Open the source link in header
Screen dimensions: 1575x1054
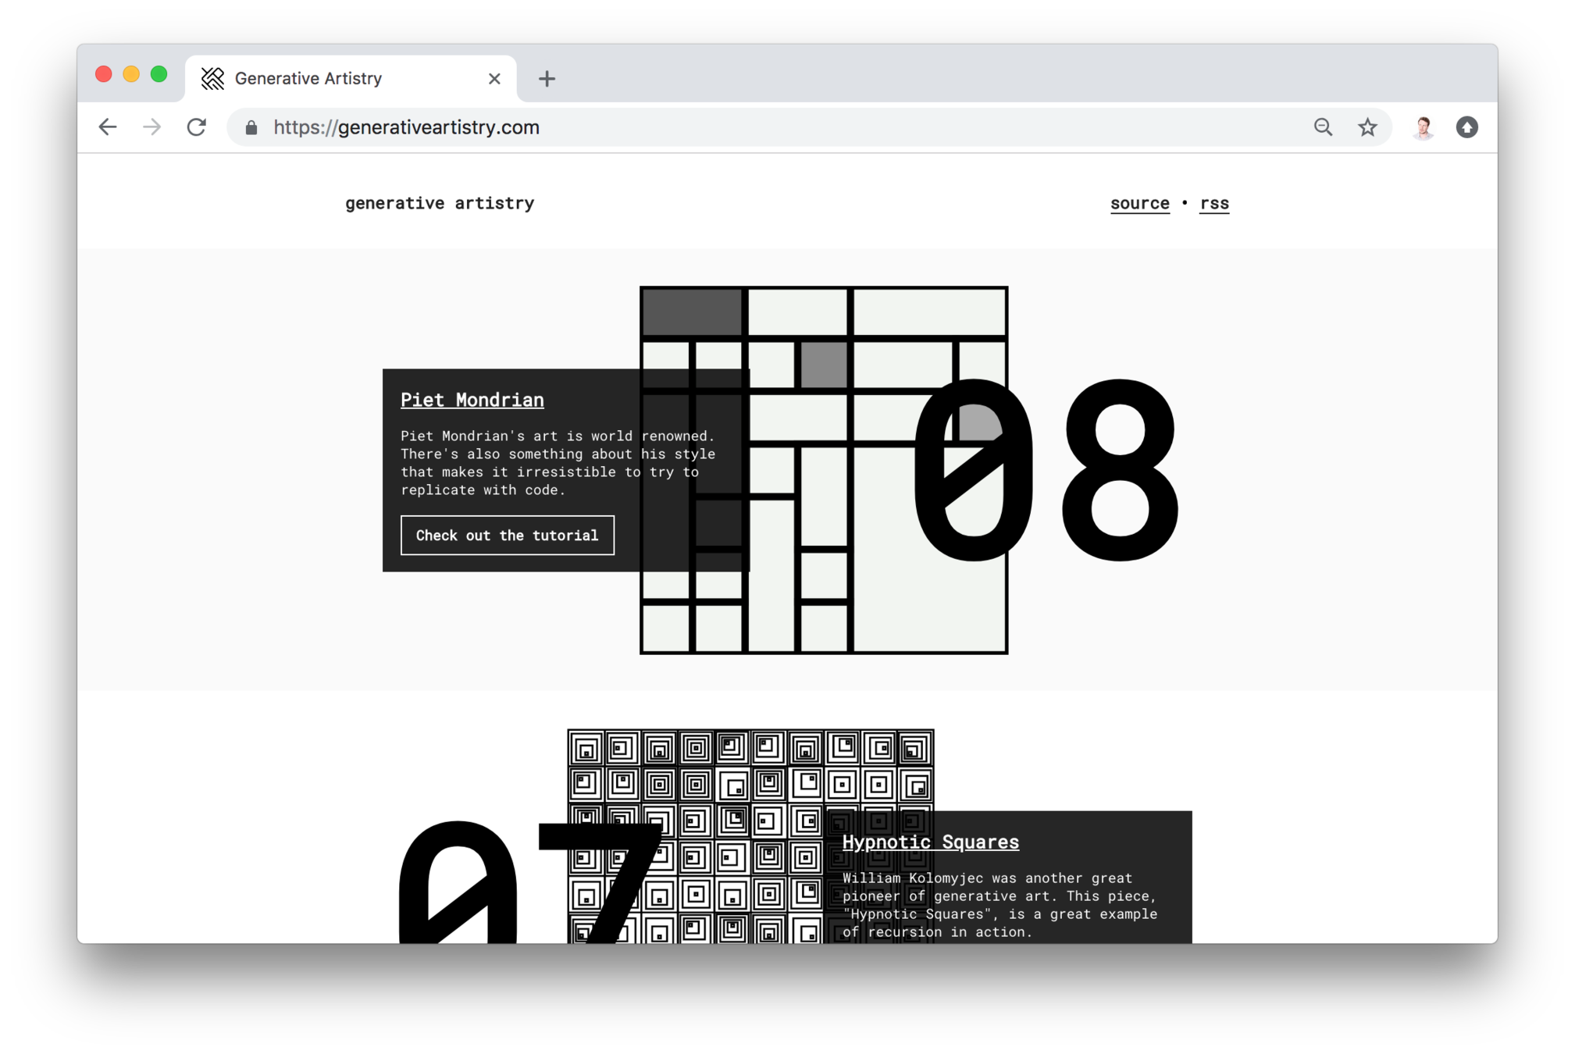pyautogui.click(x=1139, y=204)
